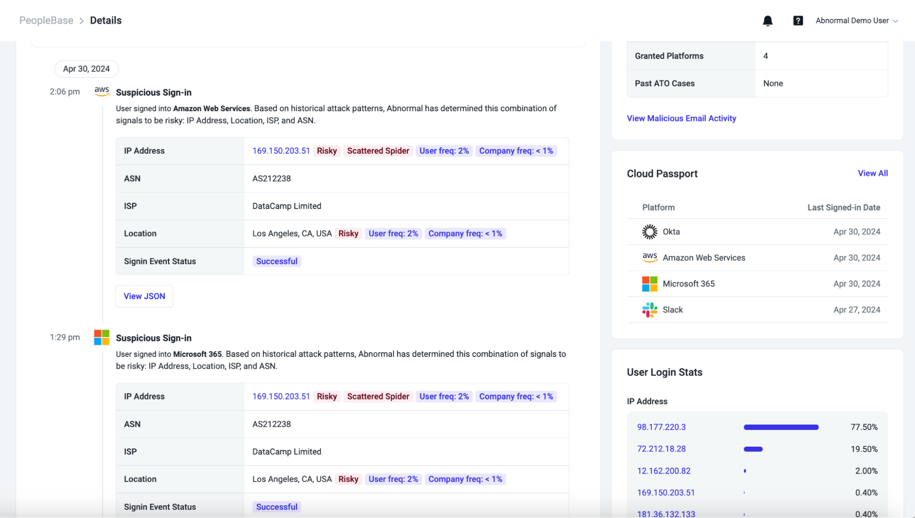
Task: Click ASN value AS212238 in AWS event
Action: [271, 179]
